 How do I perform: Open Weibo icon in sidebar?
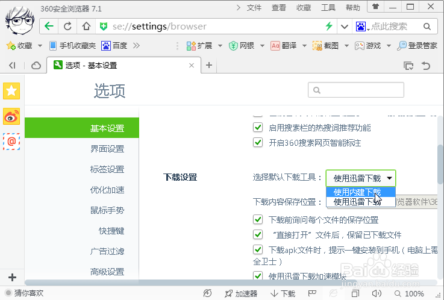(x=11, y=116)
